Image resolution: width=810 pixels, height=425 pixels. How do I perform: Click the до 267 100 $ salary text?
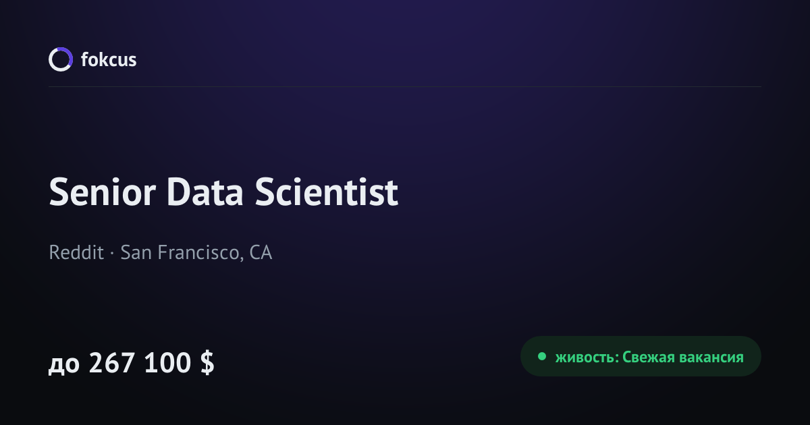click(132, 363)
